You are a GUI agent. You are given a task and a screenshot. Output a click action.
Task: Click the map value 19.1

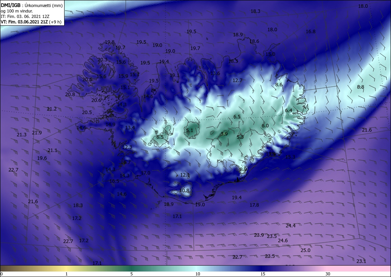point(174,75)
